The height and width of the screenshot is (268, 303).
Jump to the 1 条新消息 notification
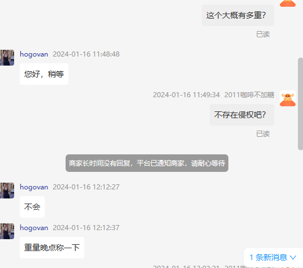tap(273, 257)
